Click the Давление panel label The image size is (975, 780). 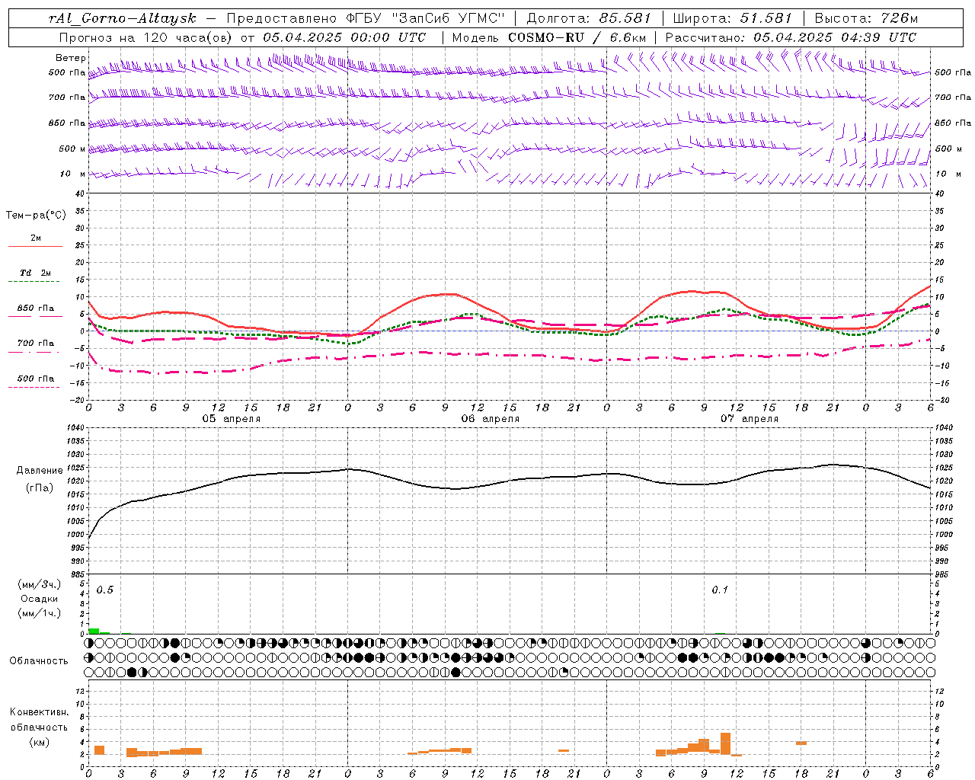(x=40, y=471)
